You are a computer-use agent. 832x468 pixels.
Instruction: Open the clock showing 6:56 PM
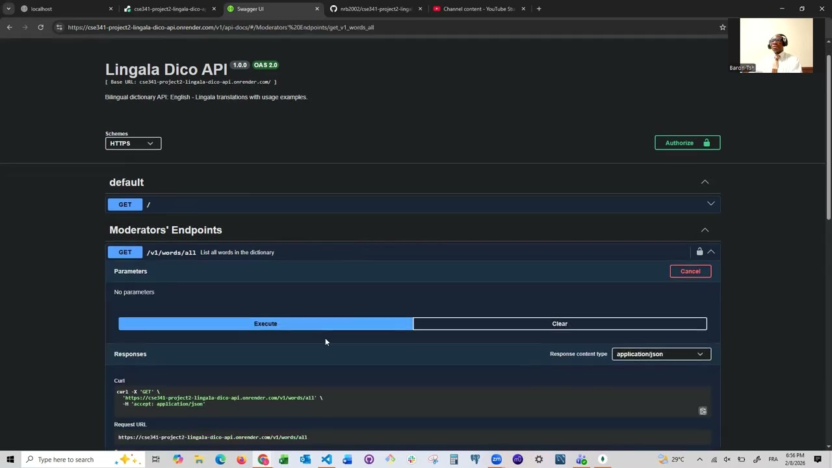point(794,460)
